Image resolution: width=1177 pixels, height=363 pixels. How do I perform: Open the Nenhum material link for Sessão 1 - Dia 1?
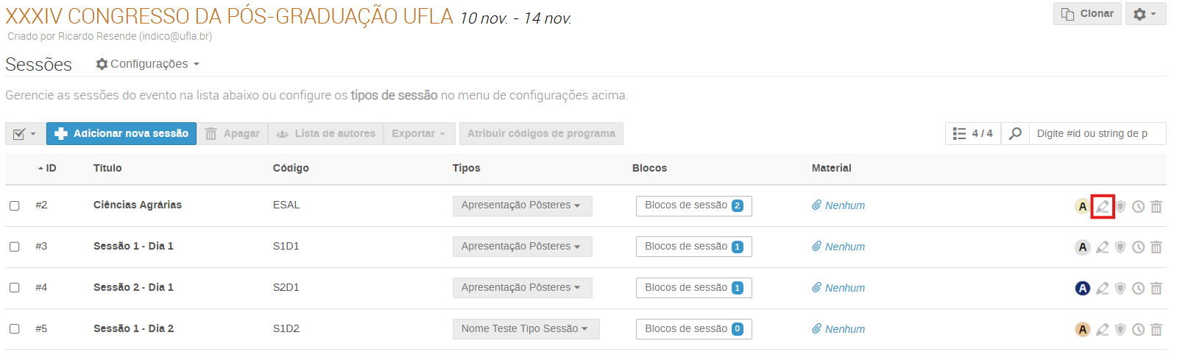[x=844, y=247]
